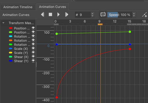148x103 pixels.
Task: Select the Transform Mask row label
Action: pyautogui.click(x=21, y=23)
